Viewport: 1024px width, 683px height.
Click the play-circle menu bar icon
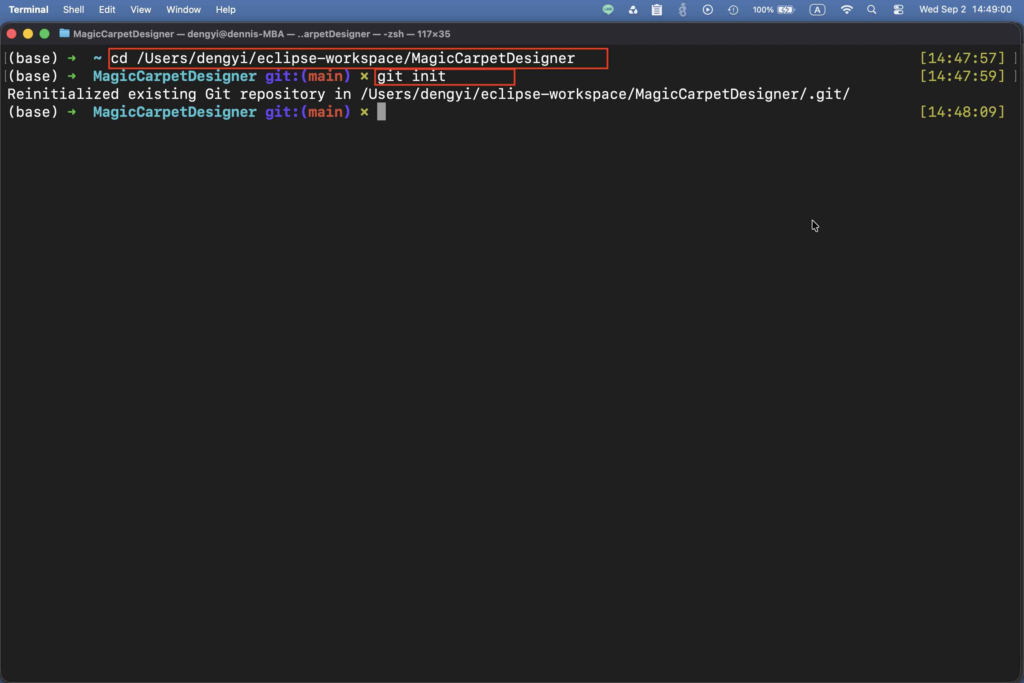[708, 10]
